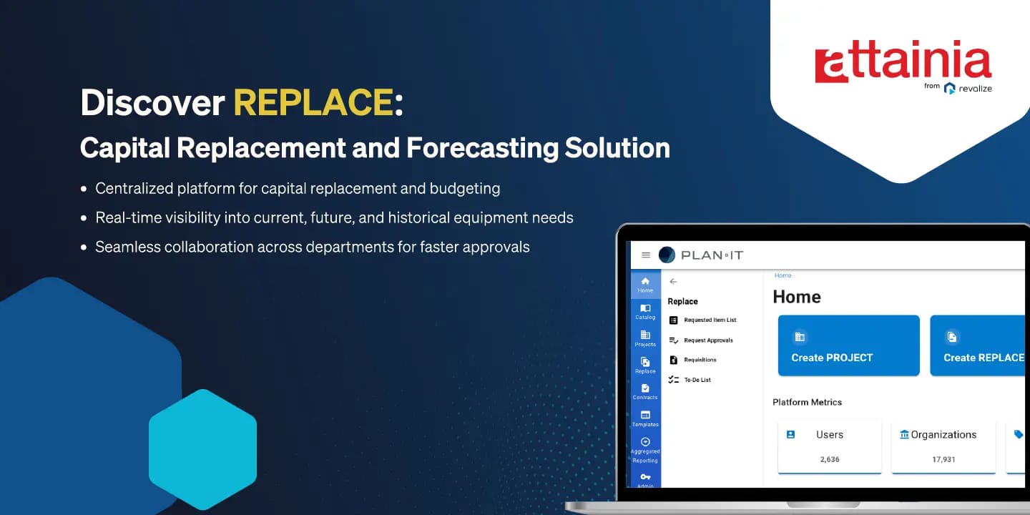
Task: Click the Home page title
Action: pos(797,297)
